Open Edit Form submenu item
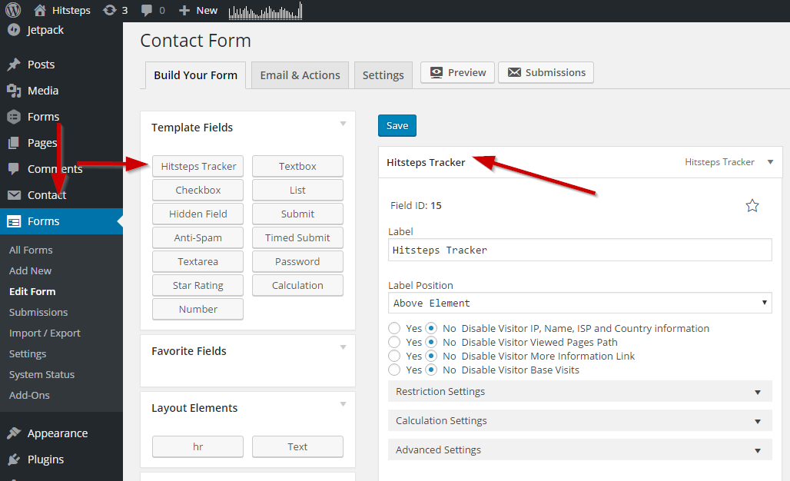The height and width of the screenshot is (481, 790). pos(32,292)
